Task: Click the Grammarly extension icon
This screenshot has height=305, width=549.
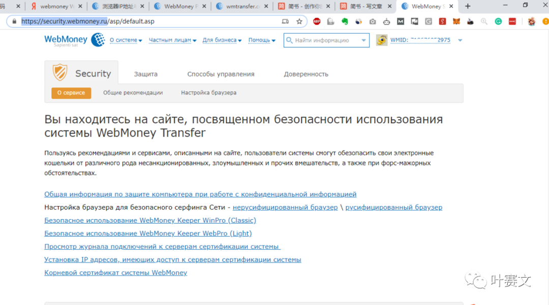Action: tap(498, 22)
